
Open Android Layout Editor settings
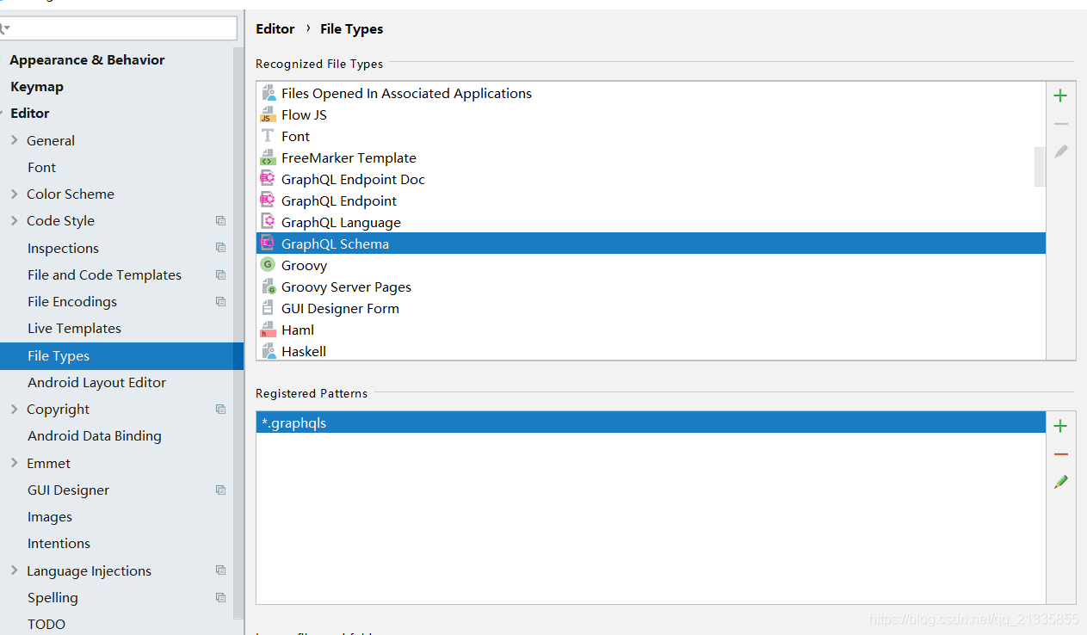(x=96, y=383)
